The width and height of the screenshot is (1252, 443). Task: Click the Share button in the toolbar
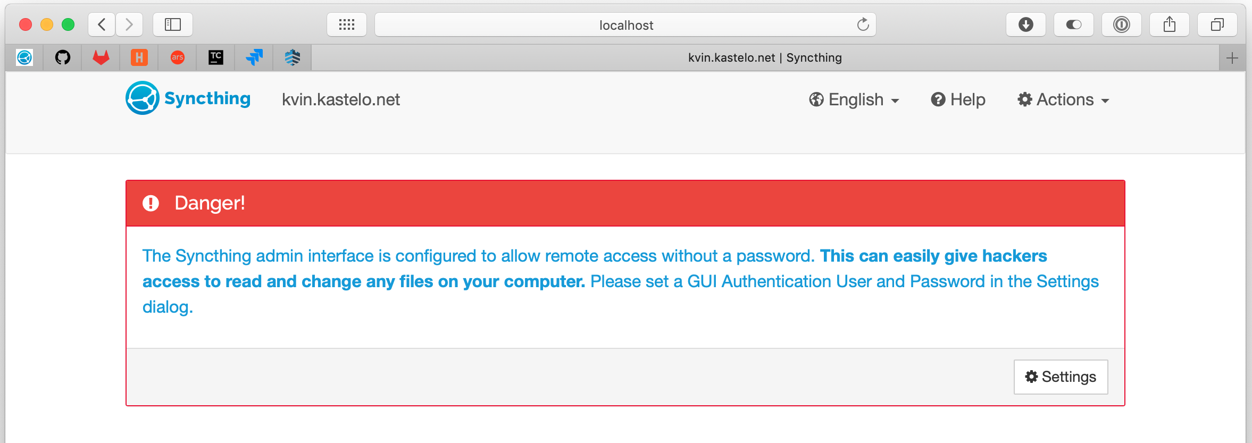1170,24
